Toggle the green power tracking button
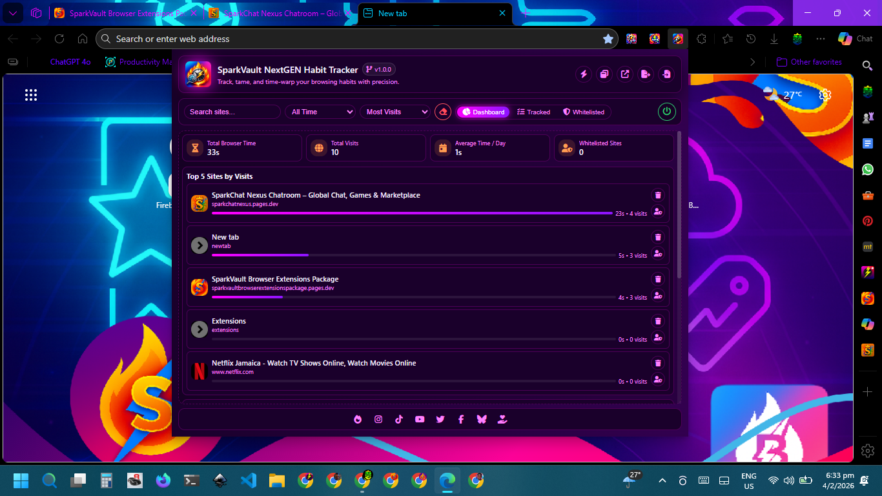 (x=666, y=112)
